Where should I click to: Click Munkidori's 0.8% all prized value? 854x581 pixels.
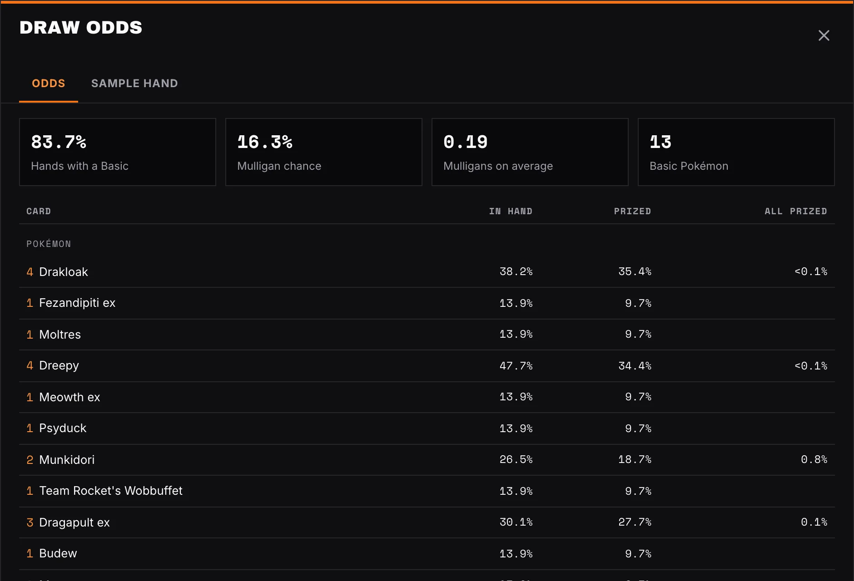814,459
